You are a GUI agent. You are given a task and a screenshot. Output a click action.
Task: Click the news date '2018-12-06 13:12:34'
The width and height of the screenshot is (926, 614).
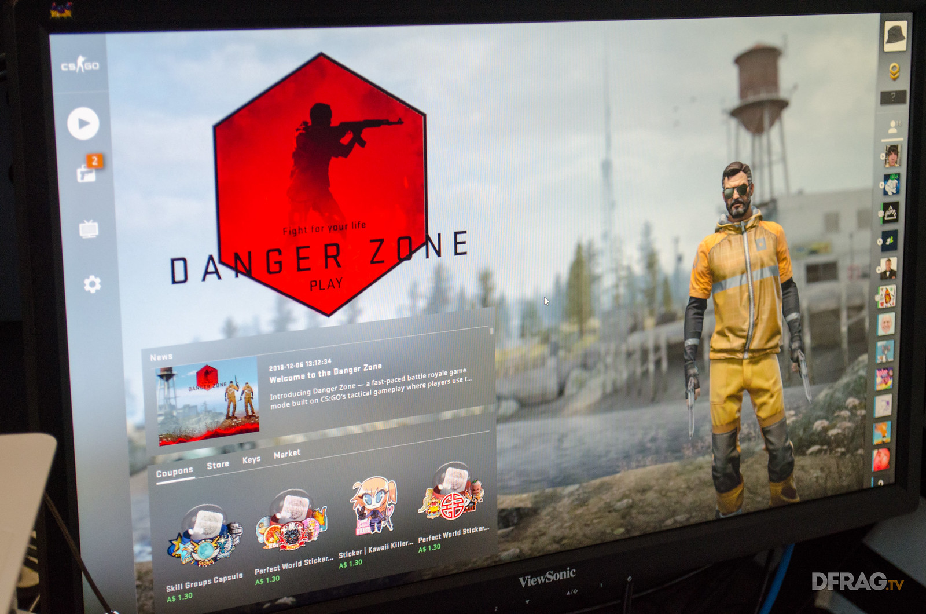click(300, 364)
